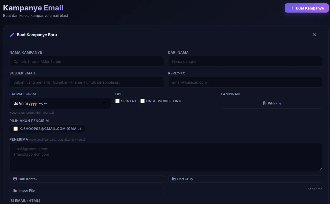Click the folder icon on Dari Grup
Viewport: 330px width, 204px height.
(x=173, y=179)
